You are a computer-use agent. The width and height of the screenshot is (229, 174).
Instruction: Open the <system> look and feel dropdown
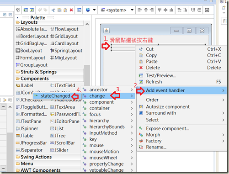117,10
